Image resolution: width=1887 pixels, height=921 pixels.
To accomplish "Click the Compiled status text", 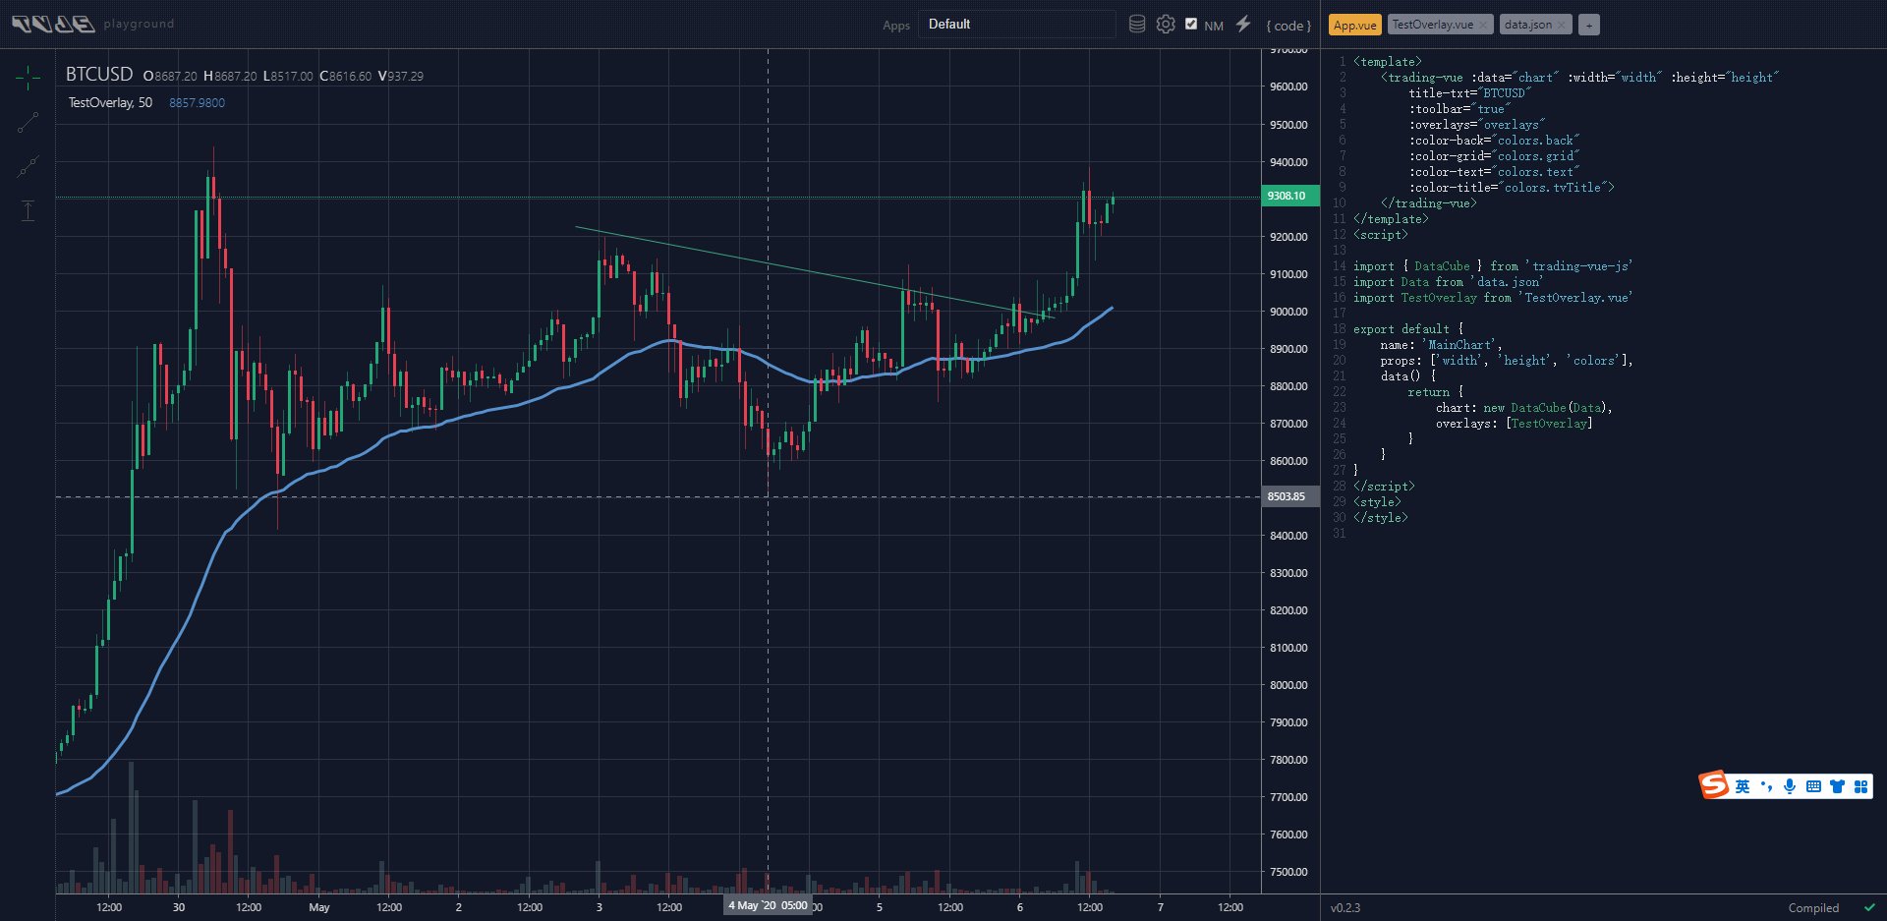I will [1813, 908].
